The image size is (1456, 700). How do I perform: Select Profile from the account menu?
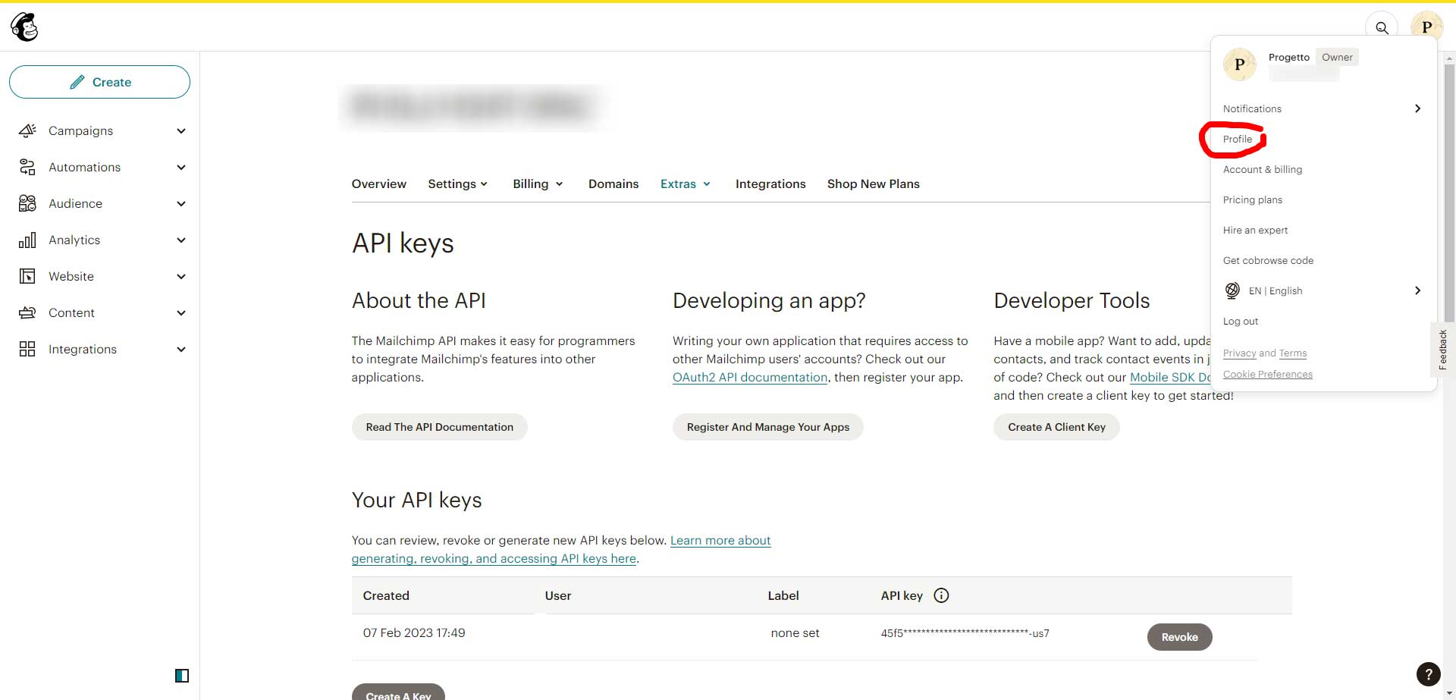pos(1238,139)
